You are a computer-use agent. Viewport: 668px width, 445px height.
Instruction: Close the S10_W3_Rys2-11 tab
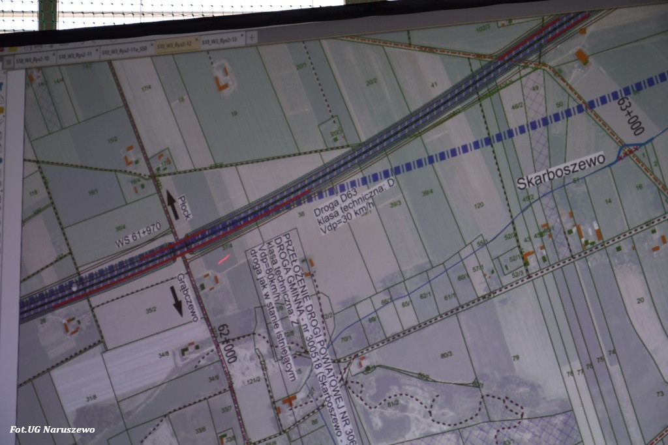coord(98,51)
